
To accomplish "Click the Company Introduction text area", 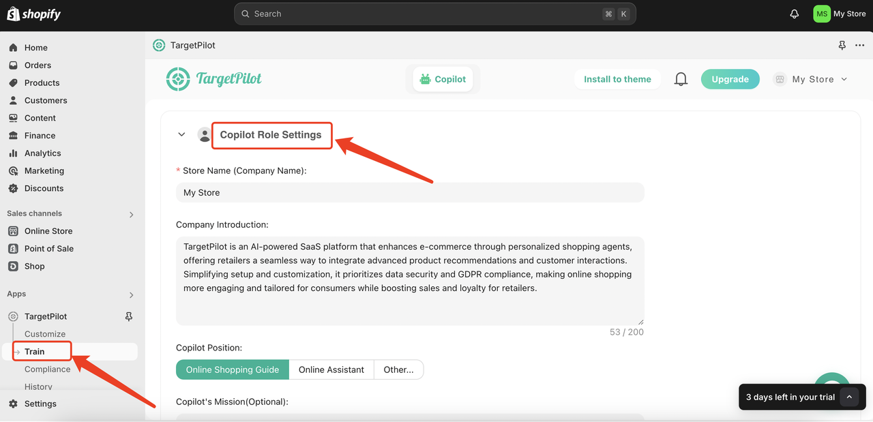I will [410, 281].
